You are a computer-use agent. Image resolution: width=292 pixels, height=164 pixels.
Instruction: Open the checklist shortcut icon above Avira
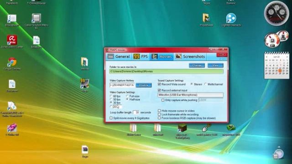click(12, 19)
